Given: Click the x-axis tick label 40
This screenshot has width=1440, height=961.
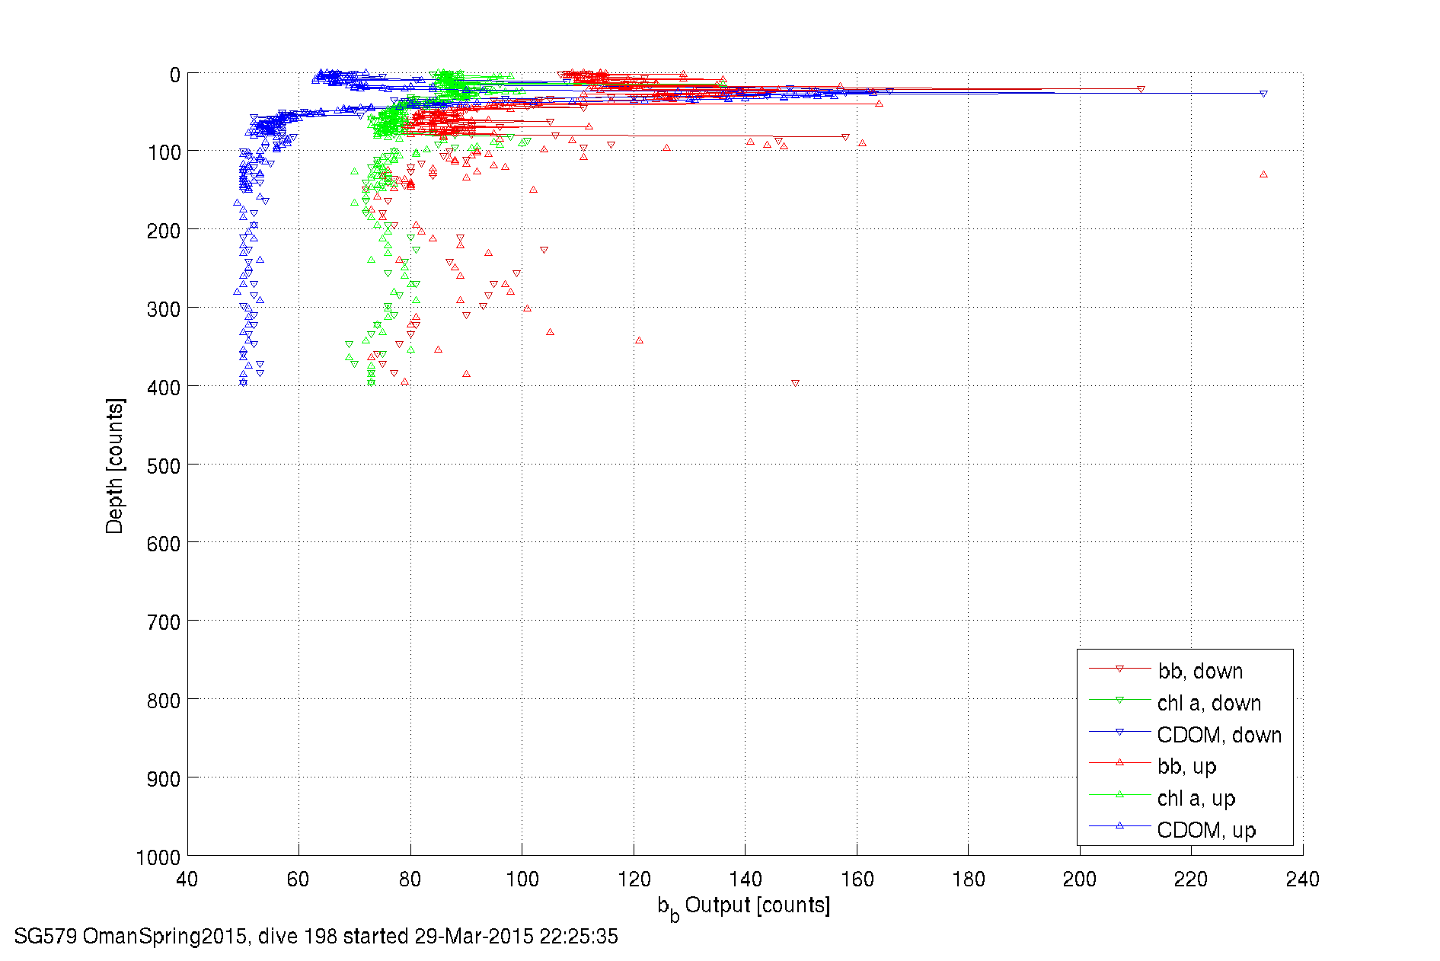Looking at the screenshot, I should point(187,880).
